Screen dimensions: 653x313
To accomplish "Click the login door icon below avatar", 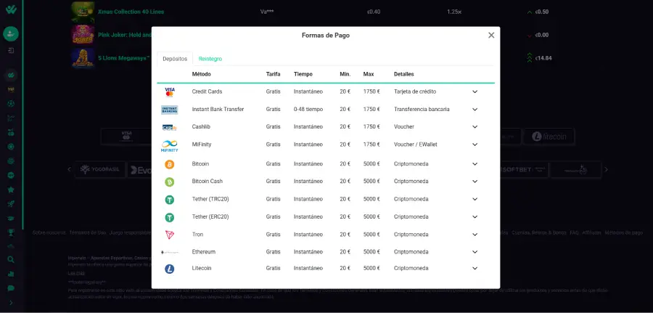I will (11, 50).
